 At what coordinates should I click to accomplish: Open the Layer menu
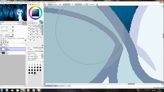point(21,2)
